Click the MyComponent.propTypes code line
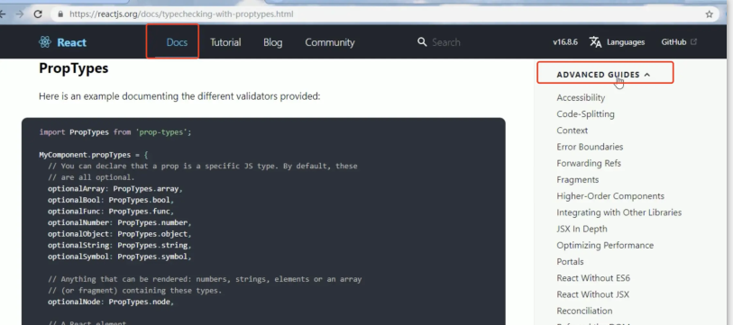 94,155
